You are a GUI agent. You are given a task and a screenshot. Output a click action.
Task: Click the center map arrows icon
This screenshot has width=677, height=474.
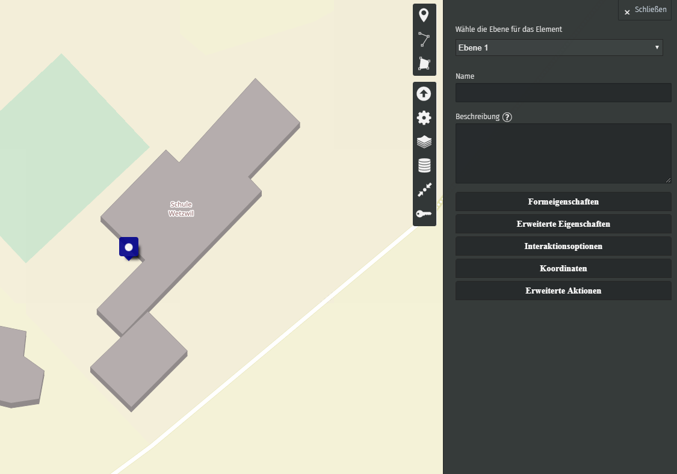(x=424, y=189)
